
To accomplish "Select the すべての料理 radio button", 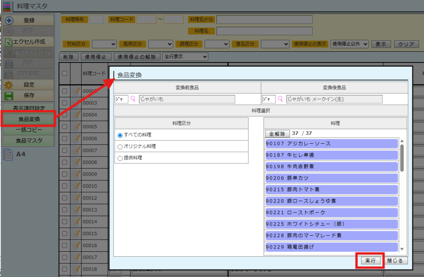I will click(x=120, y=135).
